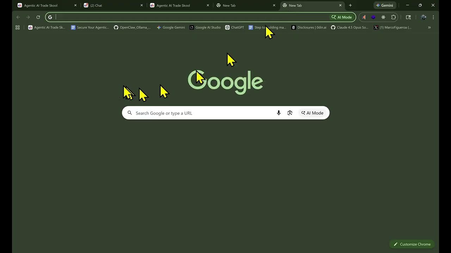Open the Disclosures | 0din.ai bookmark
The width and height of the screenshot is (451, 253).
pyautogui.click(x=309, y=27)
